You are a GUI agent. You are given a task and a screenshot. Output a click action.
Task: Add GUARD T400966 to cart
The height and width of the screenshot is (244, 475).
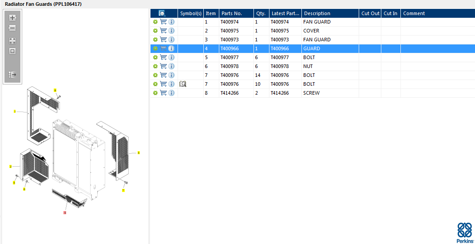[163, 48]
